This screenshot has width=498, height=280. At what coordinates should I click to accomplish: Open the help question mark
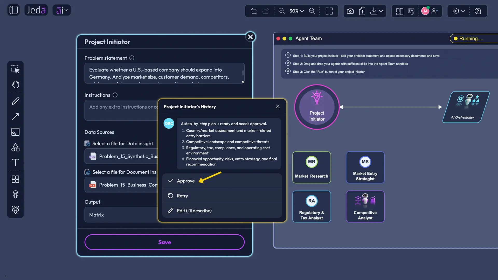tap(478, 11)
